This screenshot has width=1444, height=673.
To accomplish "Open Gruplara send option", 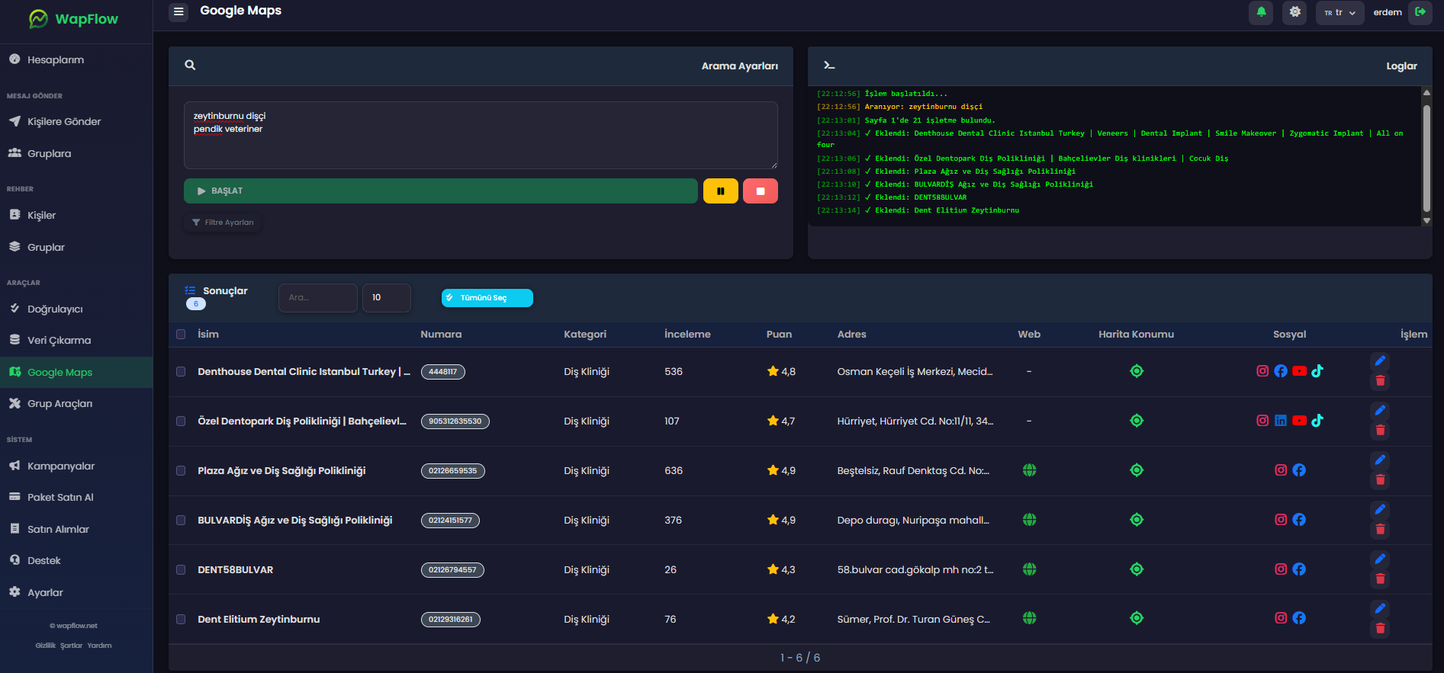I will [x=76, y=153].
